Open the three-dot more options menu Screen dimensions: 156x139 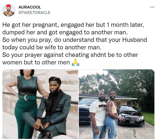click(152, 7)
